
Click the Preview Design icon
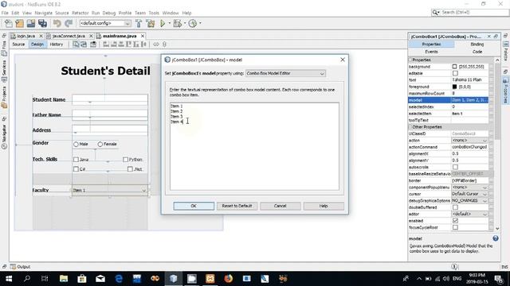coord(93,44)
